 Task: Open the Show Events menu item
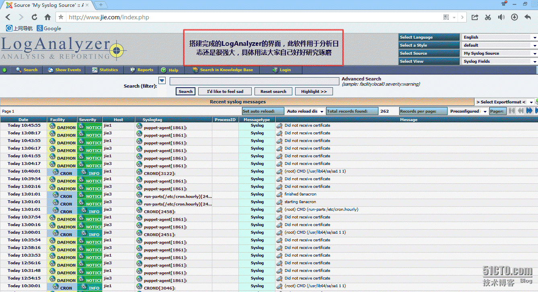(x=64, y=70)
